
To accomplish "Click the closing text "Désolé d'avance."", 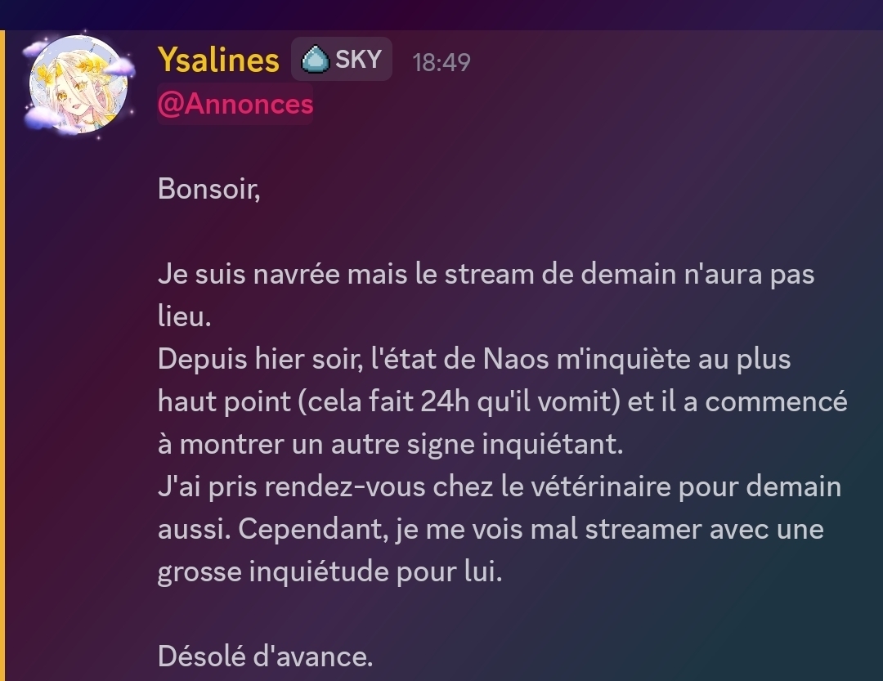I will tap(265, 656).
